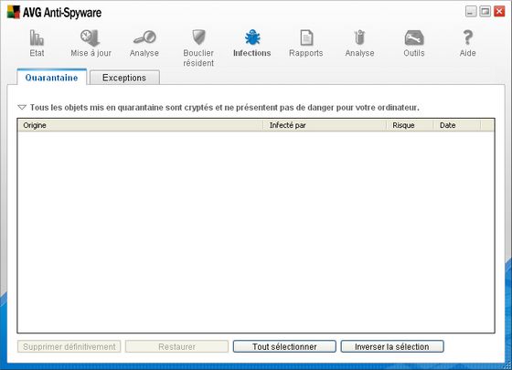Collapse the quarantine info message triangle

click(22, 107)
